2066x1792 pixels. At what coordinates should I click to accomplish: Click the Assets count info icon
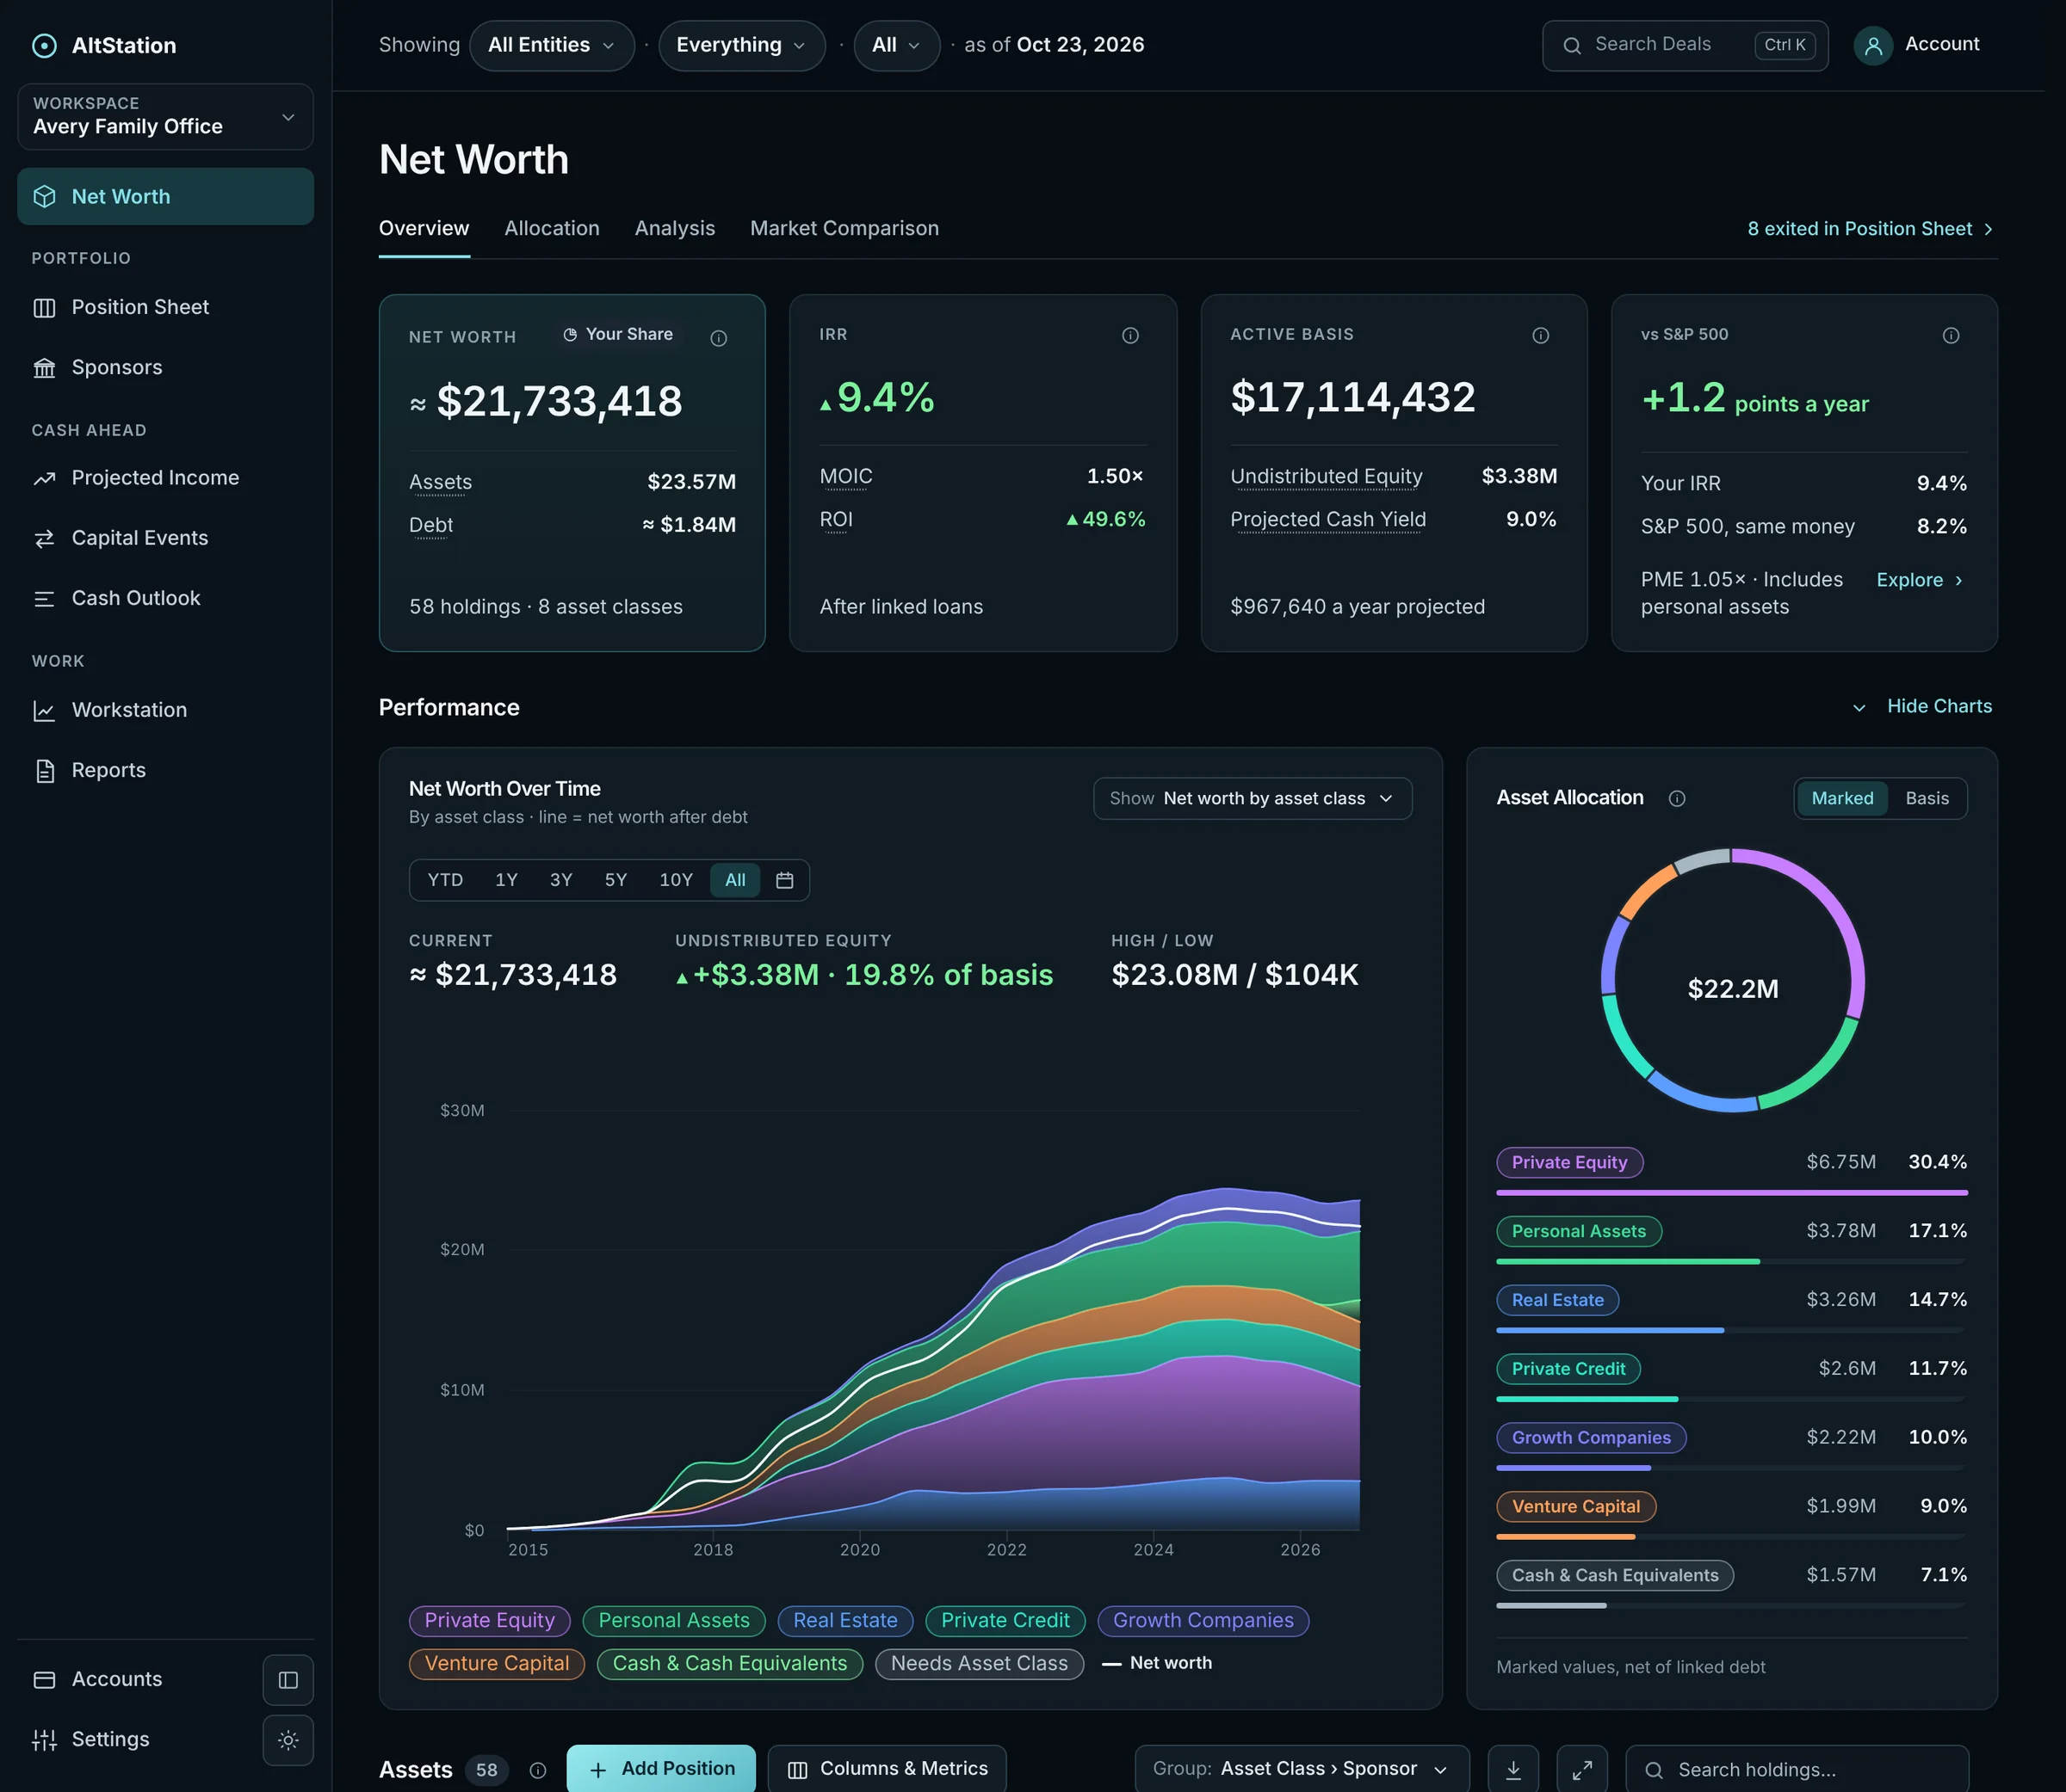537,1770
